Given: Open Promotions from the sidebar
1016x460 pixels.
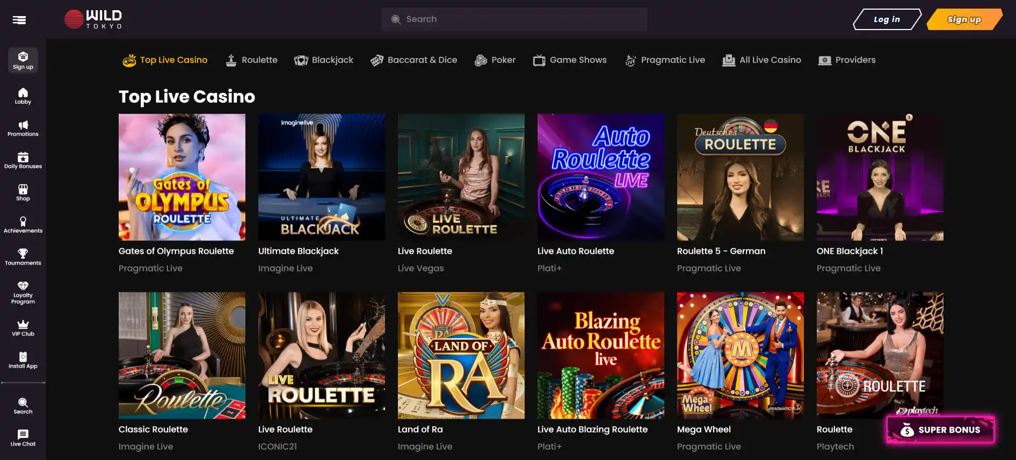Looking at the screenshot, I should click(x=23, y=128).
